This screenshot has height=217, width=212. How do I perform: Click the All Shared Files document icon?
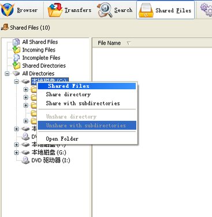16,42
